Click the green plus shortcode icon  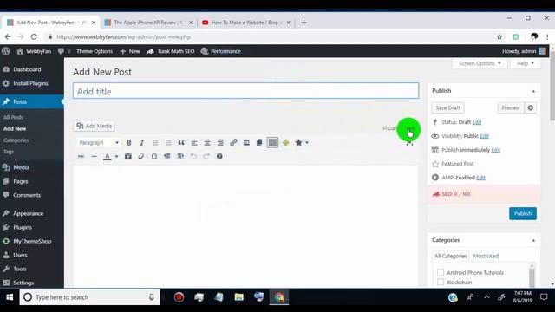285,142
